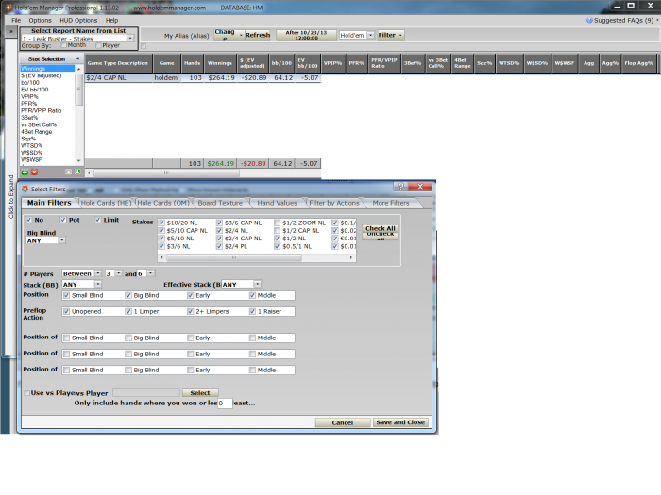This screenshot has height=495, width=661.
Task: Click Stakes list scroll left arrow
Action: (162, 257)
